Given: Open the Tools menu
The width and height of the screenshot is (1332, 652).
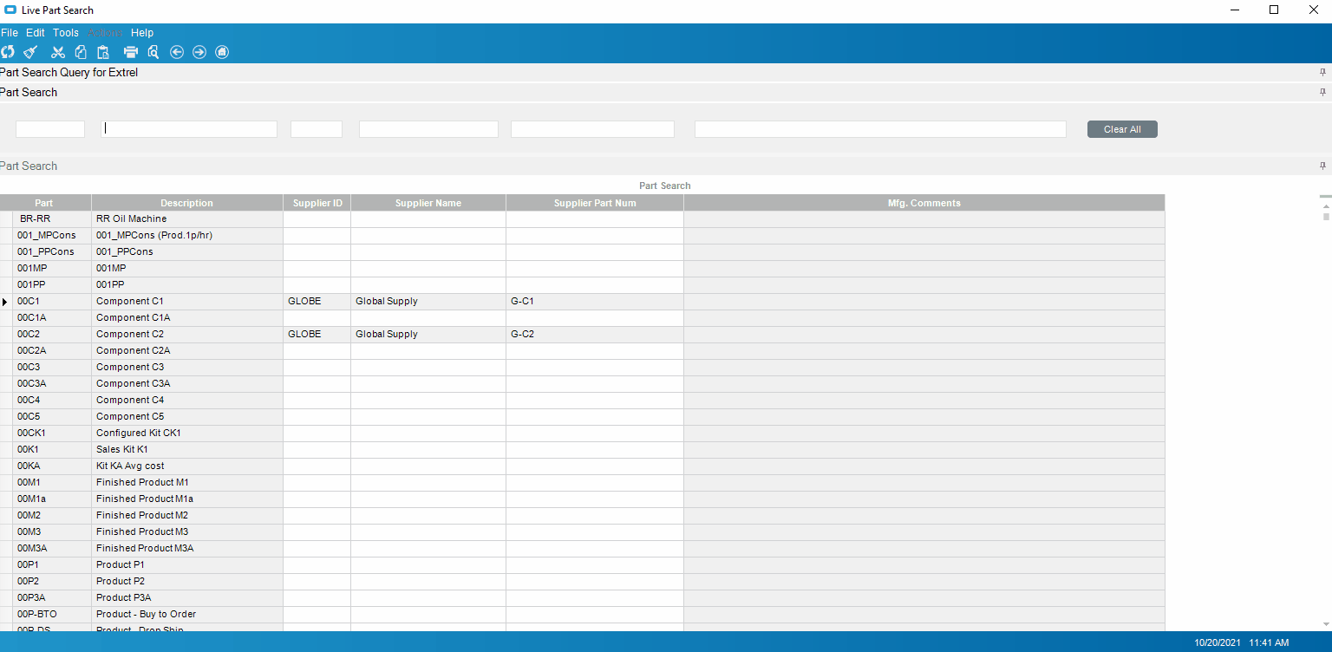Looking at the screenshot, I should 65,32.
